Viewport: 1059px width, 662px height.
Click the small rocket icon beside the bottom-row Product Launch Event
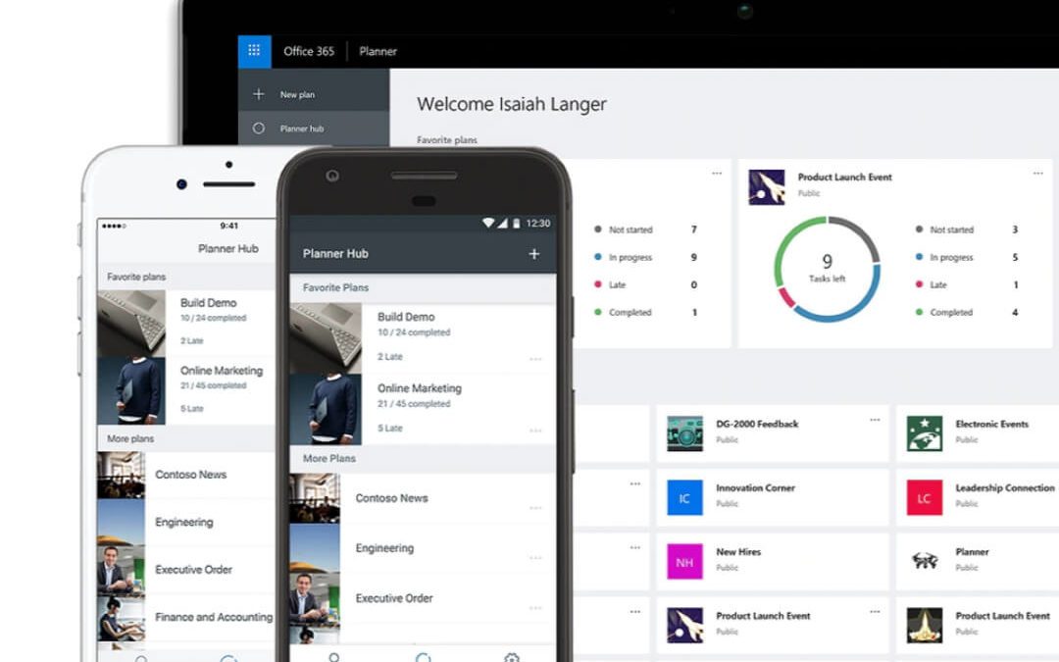coord(684,625)
